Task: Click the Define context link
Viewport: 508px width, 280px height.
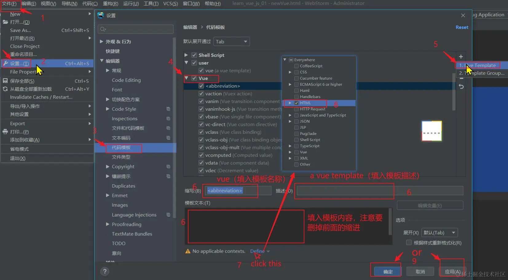Action: pos(257,251)
